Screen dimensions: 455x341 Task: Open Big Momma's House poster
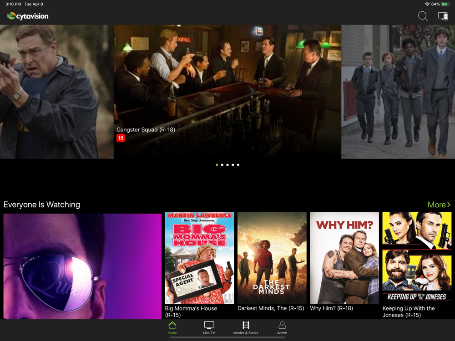tap(199, 258)
